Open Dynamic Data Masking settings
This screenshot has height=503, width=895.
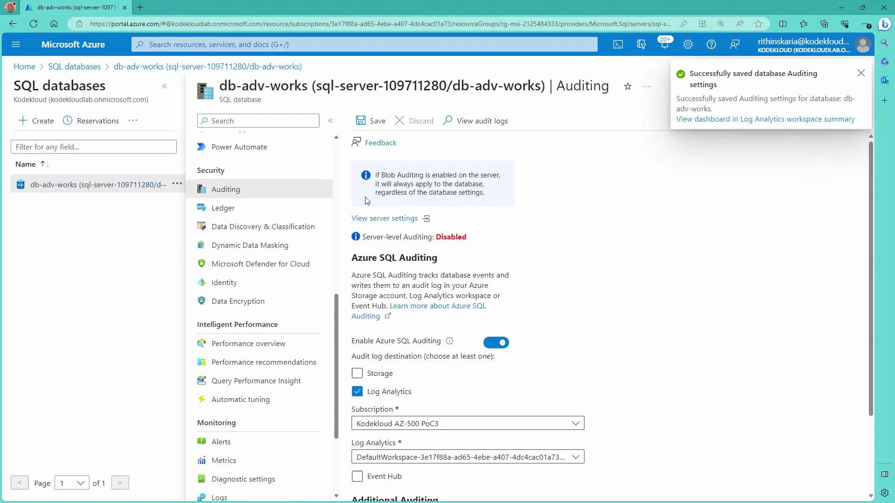(x=250, y=245)
